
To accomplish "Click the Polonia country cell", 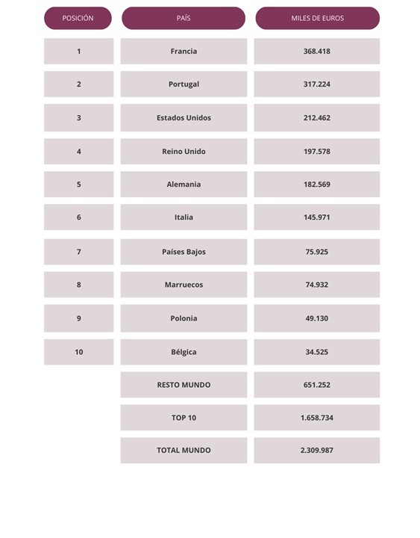I will [184, 318].
